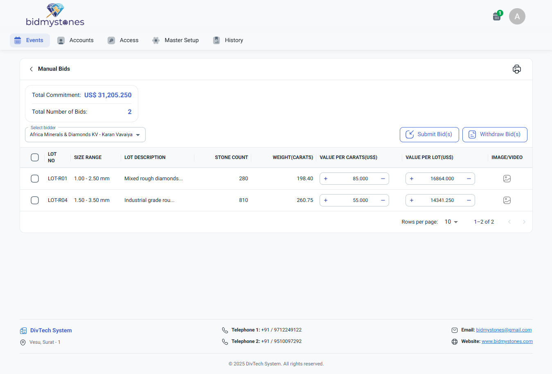The height and width of the screenshot is (374, 552).
Task: Click the 'Mixed rough diamonds...' description
Action: pos(153,179)
